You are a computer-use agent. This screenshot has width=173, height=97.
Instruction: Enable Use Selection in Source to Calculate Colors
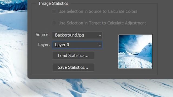tap(54, 11)
